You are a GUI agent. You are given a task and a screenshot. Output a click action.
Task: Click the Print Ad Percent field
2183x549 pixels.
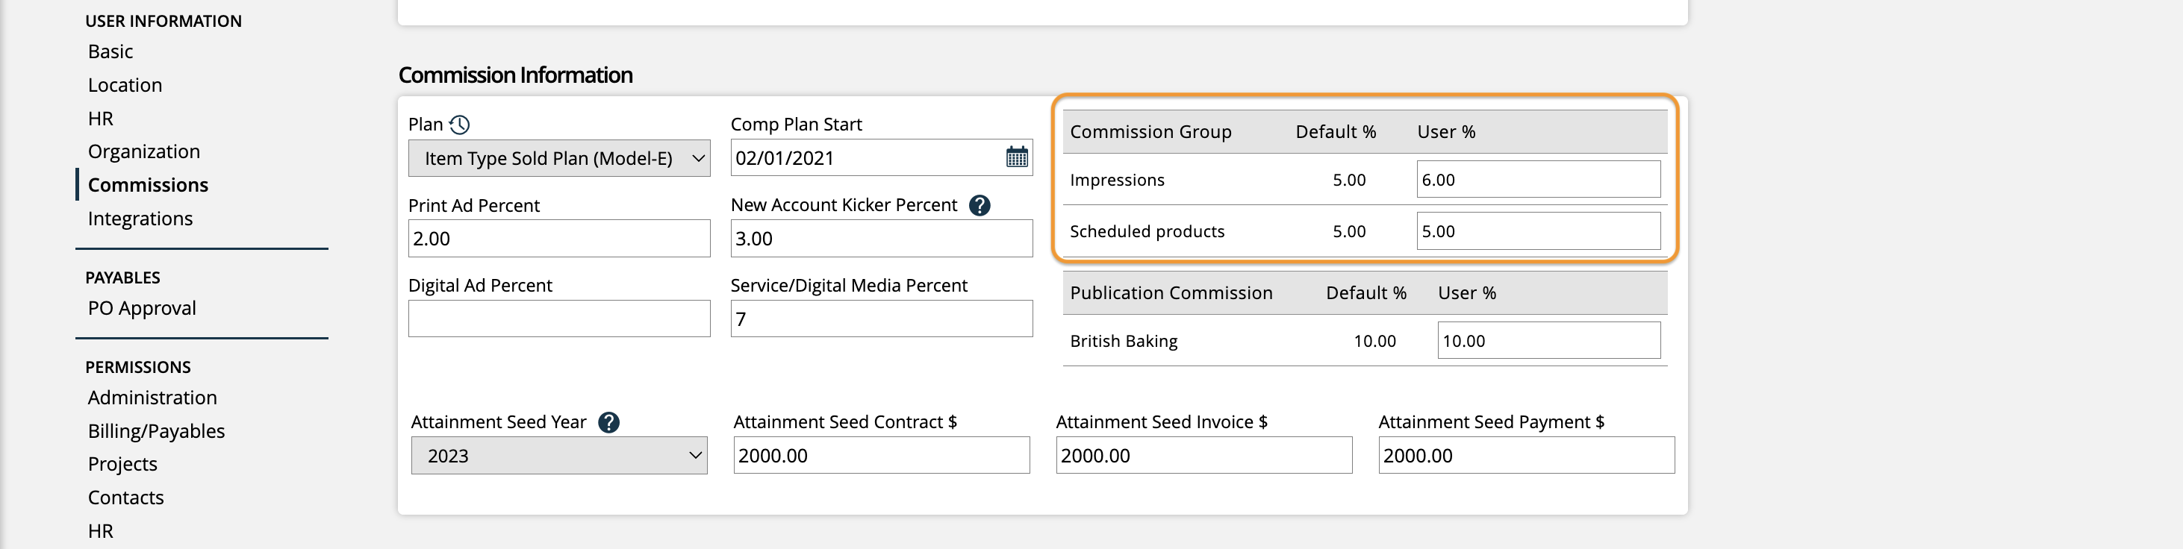pyautogui.click(x=559, y=239)
